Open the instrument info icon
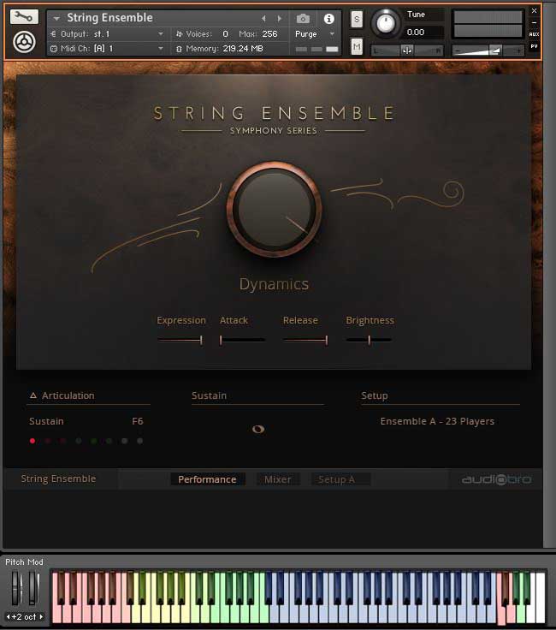Screen dimensions: 556x630 (328, 18)
